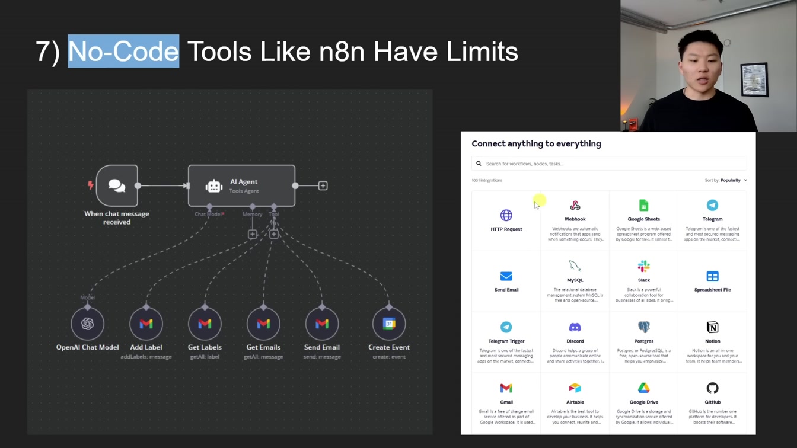The height and width of the screenshot is (448, 797).
Task: Click the highlighted 'No-Code' title text
Action: click(123, 51)
